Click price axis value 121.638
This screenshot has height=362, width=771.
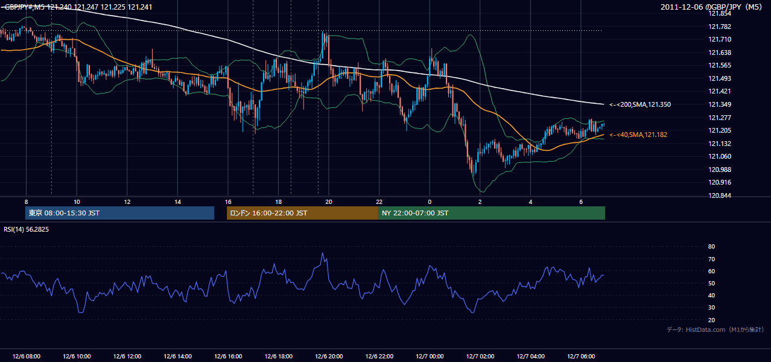719,52
